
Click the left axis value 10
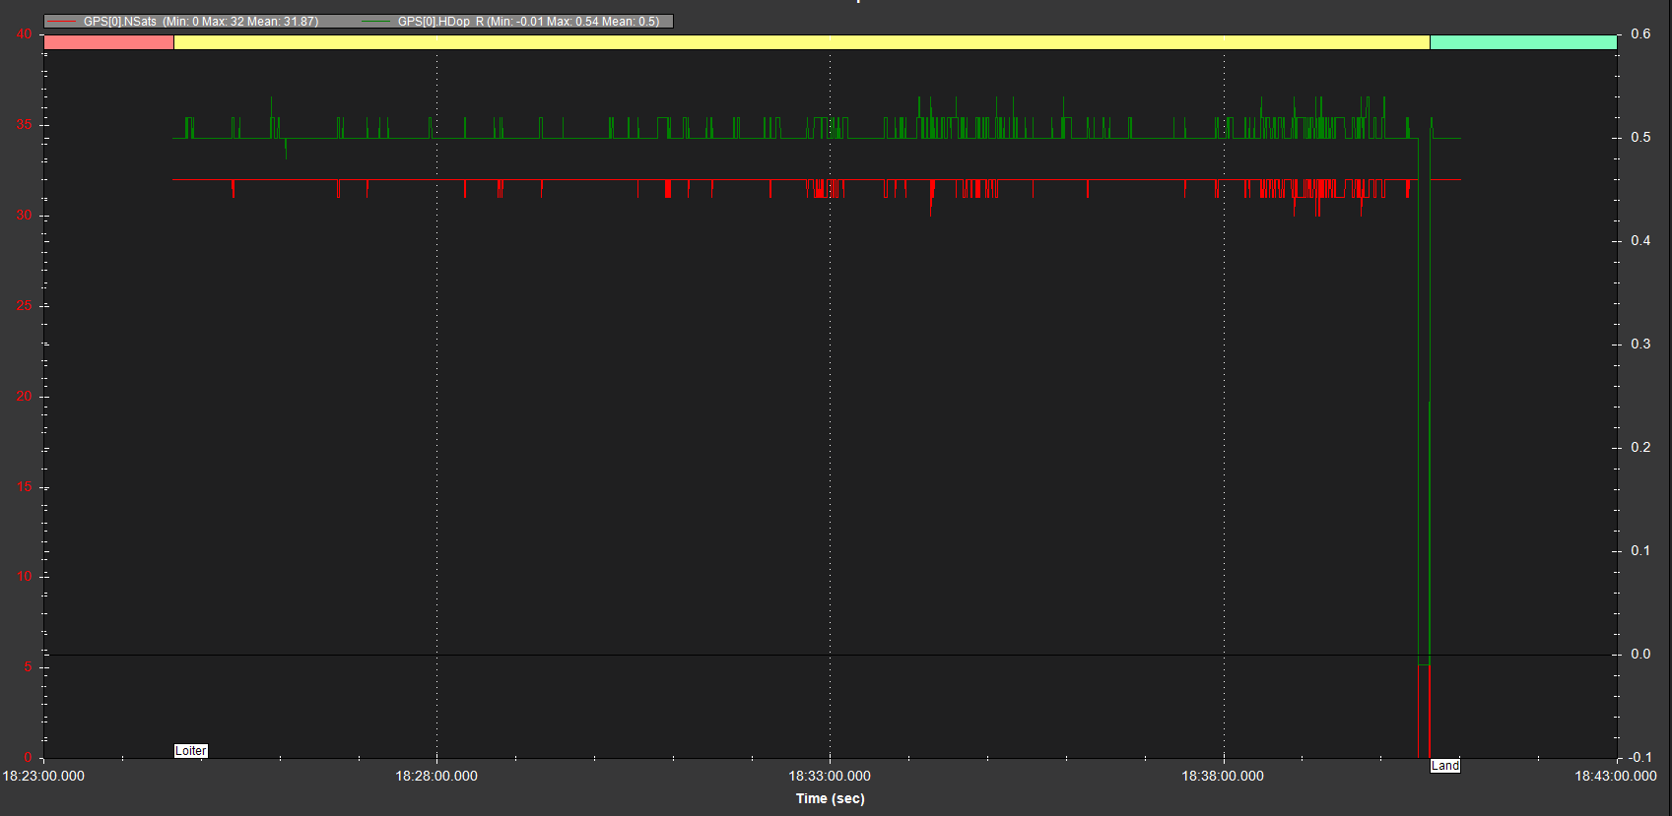[25, 576]
